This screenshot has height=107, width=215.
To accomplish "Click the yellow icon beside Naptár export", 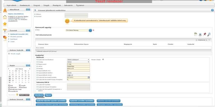I will coord(17,95).
